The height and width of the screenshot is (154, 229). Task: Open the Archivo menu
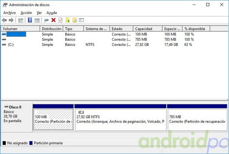tap(10, 13)
